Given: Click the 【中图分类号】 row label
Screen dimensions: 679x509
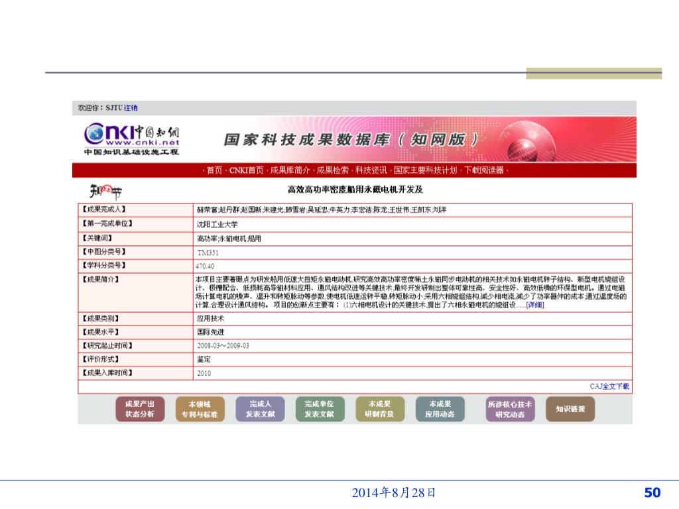Looking at the screenshot, I should tap(104, 252).
